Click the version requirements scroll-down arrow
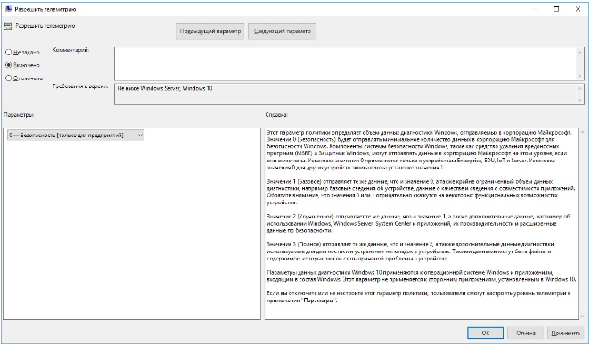This screenshot has height=346, width=591. click(579, 100)
